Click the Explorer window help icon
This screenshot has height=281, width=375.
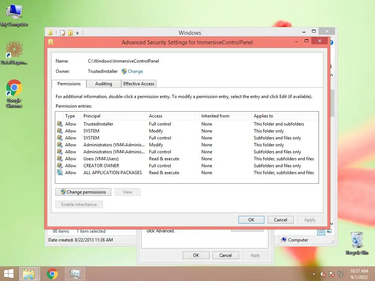coord(331,42)
